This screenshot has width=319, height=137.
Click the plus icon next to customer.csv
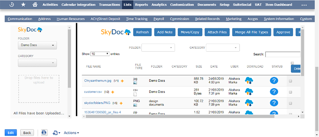tap(113, 92)
